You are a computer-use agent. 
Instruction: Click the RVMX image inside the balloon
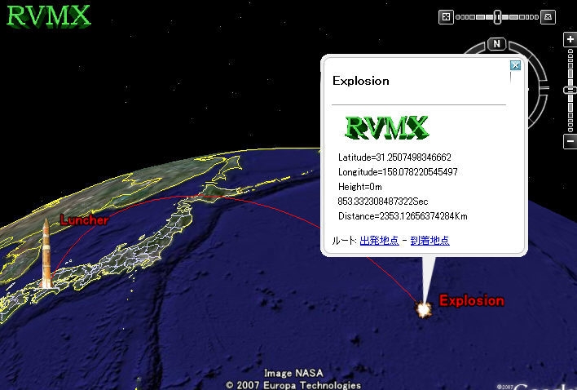point(386,126)
